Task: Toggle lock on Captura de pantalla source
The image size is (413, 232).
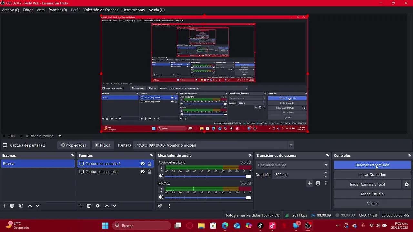Action: pyautogui.click(x=149, y=172)
